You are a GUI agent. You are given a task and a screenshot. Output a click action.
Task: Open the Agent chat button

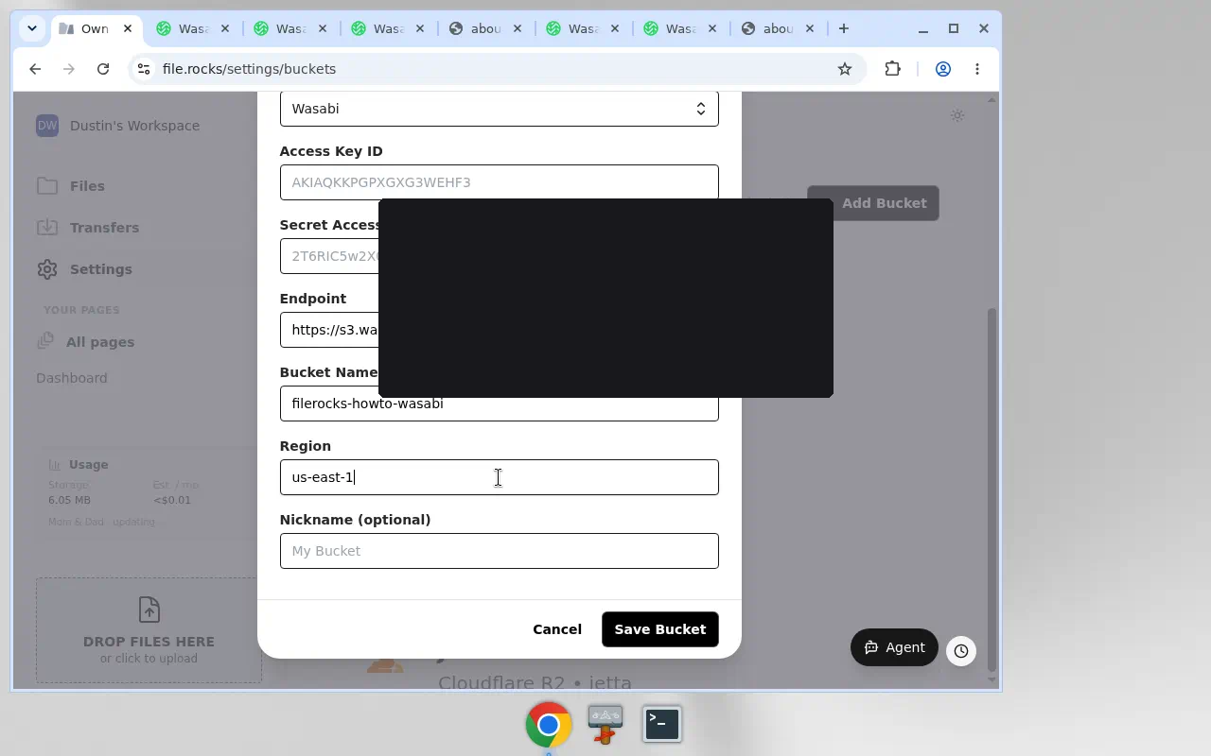894,647
